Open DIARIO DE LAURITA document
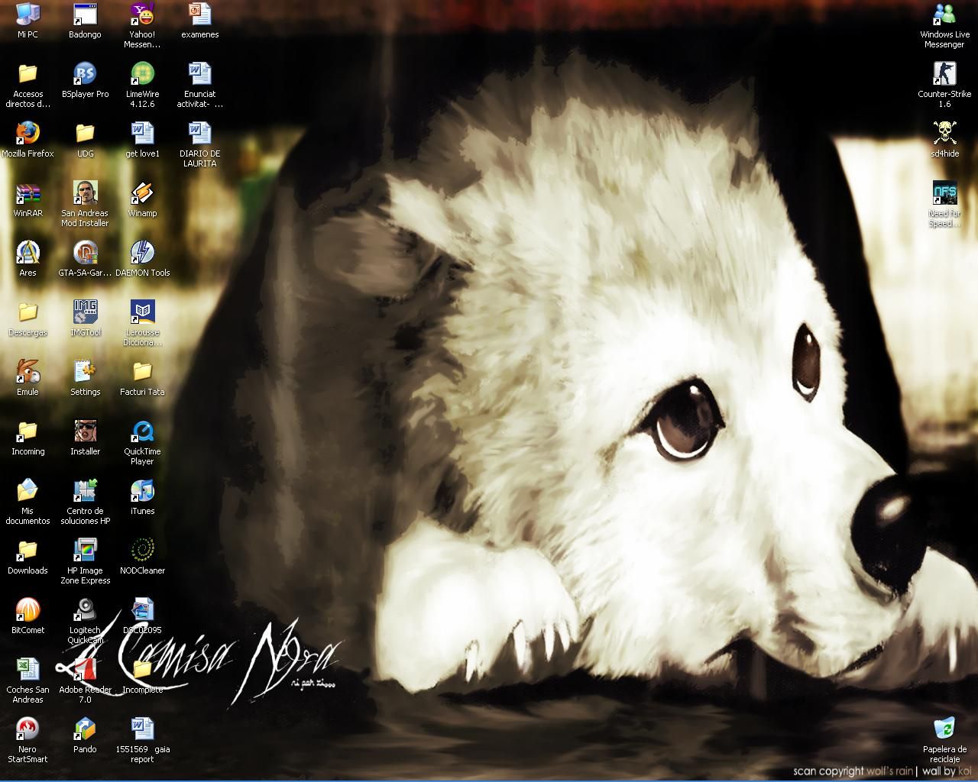This screenshot has width=978, height=782. (x=199, y=133)
